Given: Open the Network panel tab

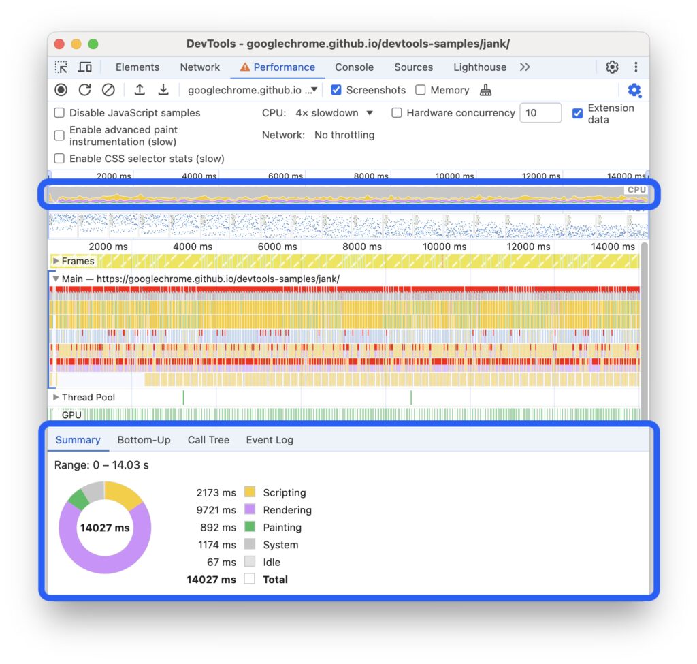Looking at the screenshot, I should coord(199,67).
